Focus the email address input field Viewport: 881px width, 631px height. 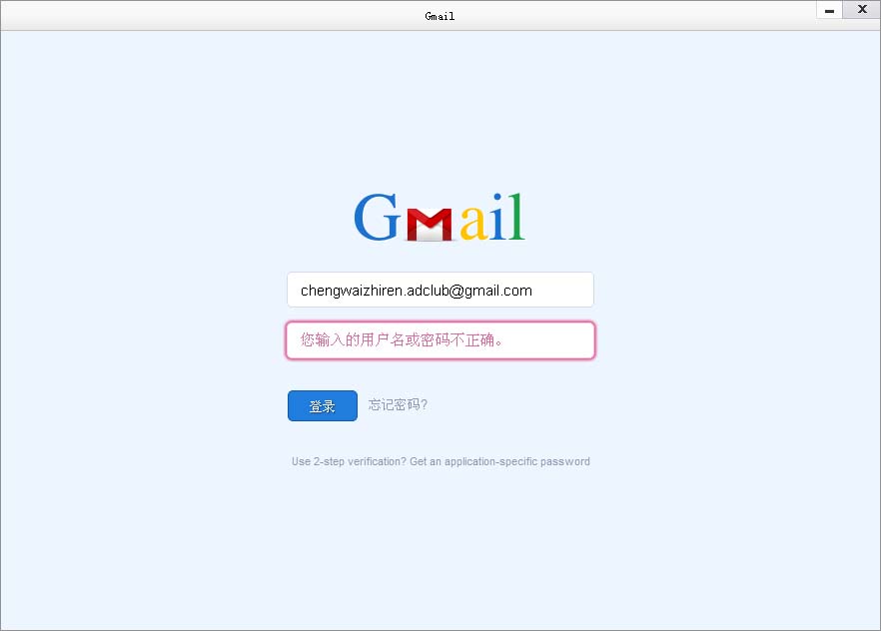click(x=440, y=290)
